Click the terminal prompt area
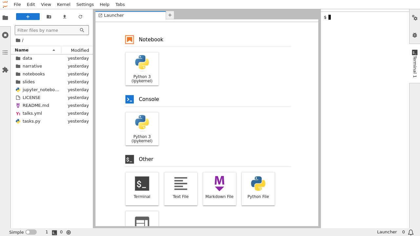This screenshot has width=420, height=236. tap(365, 120)
